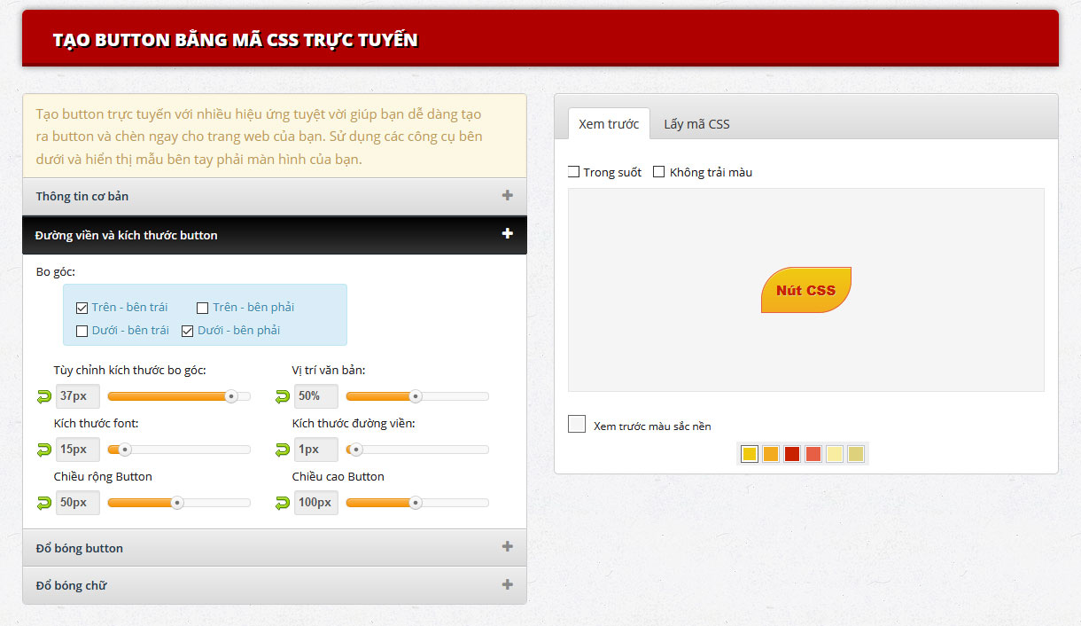Expand the Thông tin cơ bản section
This screenshot has width=1081, height=626.
pos(507,195)
